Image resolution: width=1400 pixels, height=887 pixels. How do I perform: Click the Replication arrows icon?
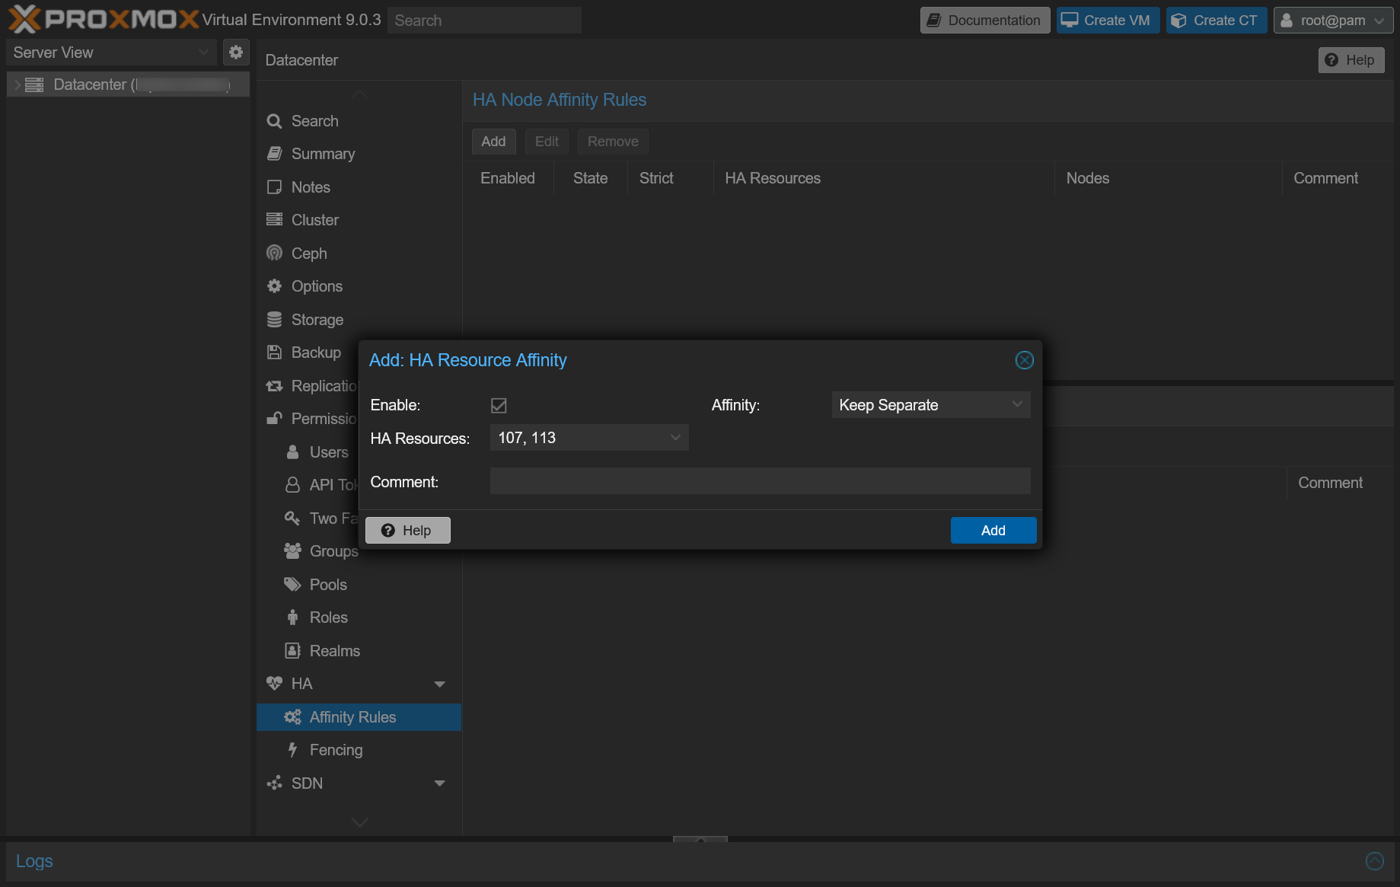click(x=274, y=386)
